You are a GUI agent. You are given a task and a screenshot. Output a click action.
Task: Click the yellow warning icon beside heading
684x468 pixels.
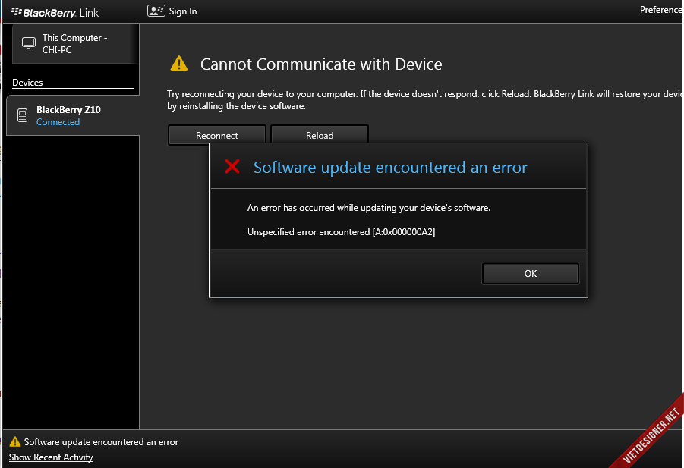(x=179, y=64)
